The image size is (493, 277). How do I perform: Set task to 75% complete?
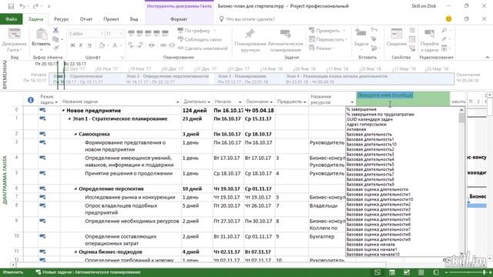pyautogui.click(x=156, y=32)
